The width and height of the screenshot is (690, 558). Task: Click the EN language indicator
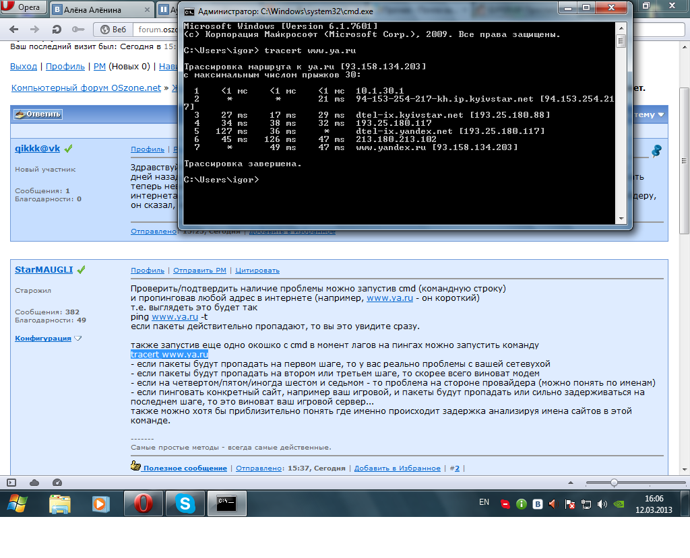[484, 502]
